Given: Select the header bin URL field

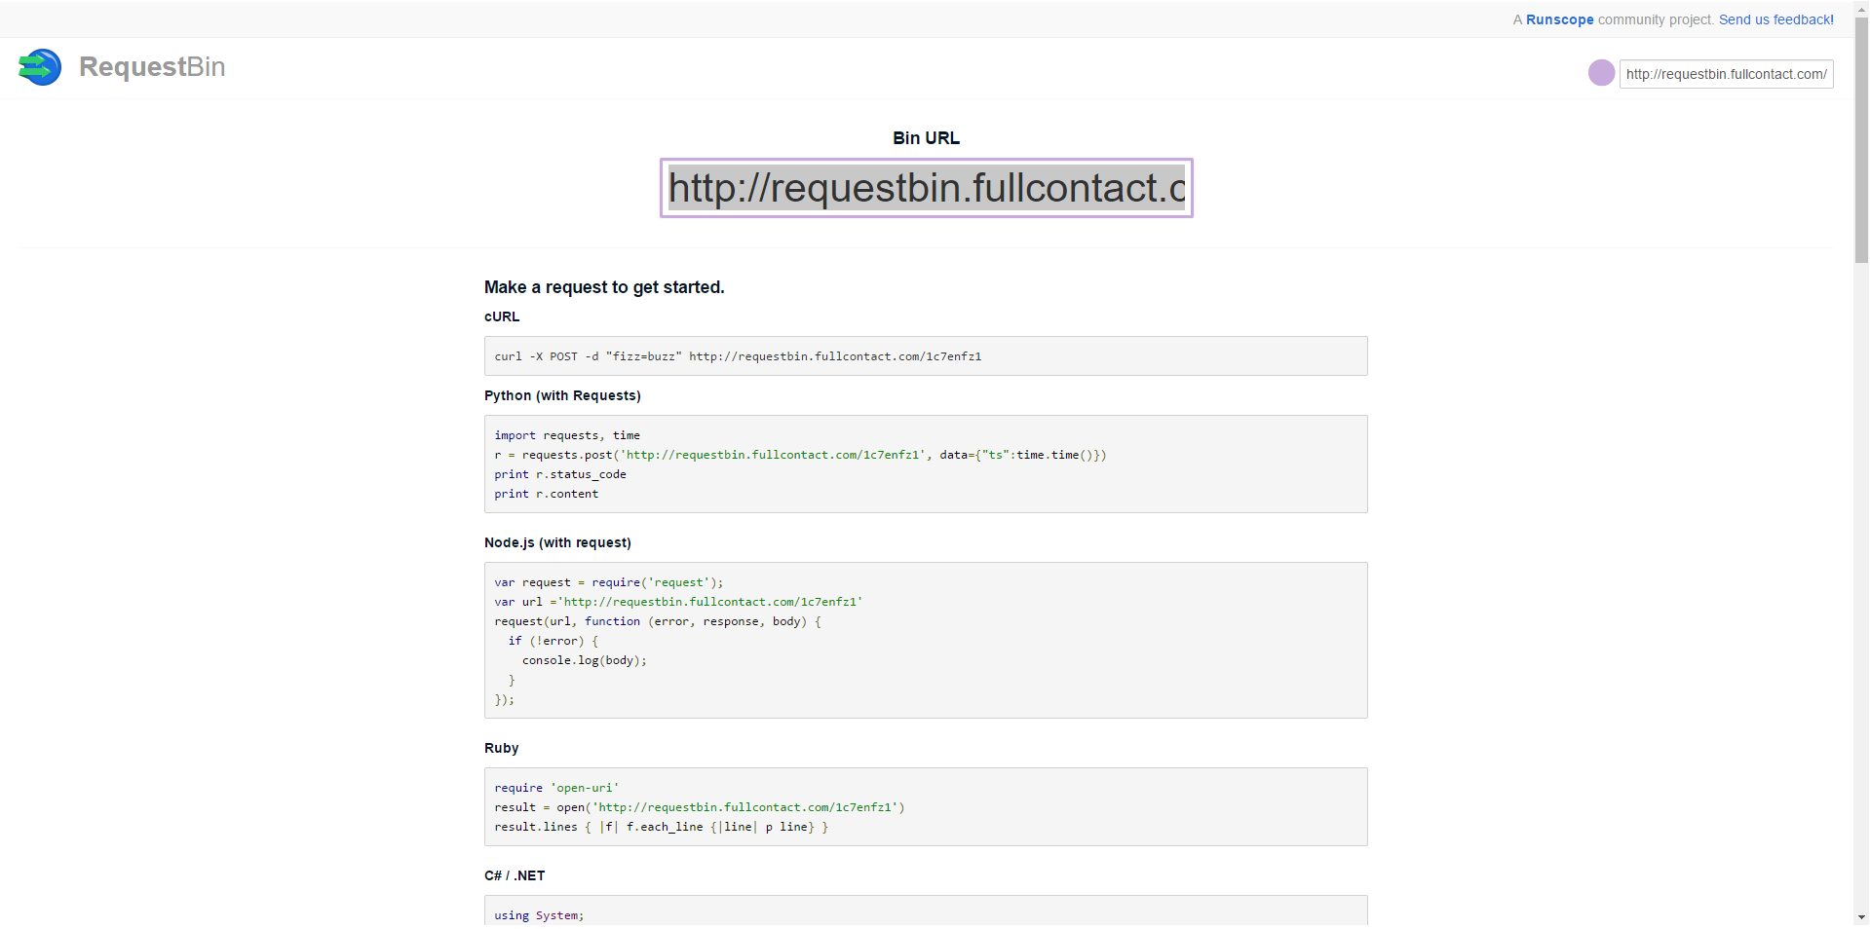Looking at the screenshot, I should pyautogui.click(x=1726, y=74).
